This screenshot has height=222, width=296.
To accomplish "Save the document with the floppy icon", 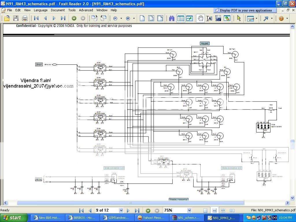I will (16, 18).
